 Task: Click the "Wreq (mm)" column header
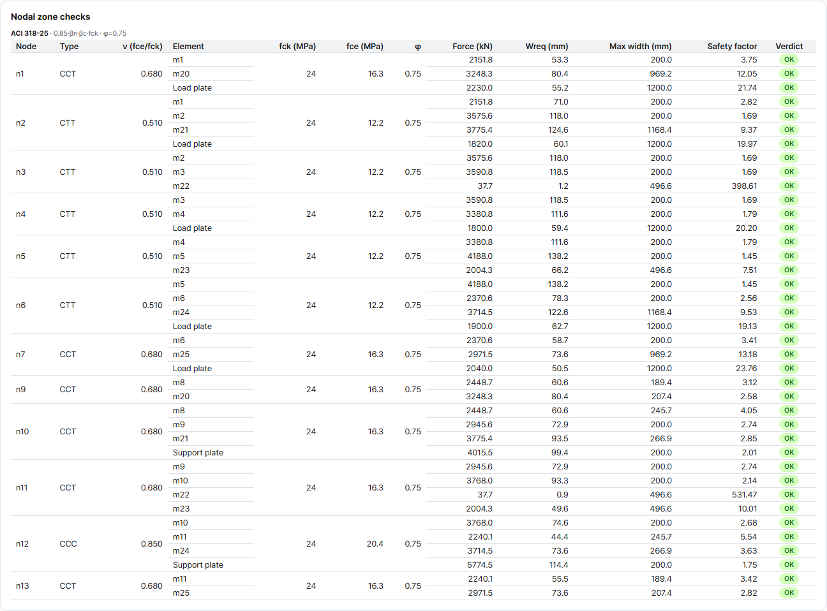click(547, 46)
